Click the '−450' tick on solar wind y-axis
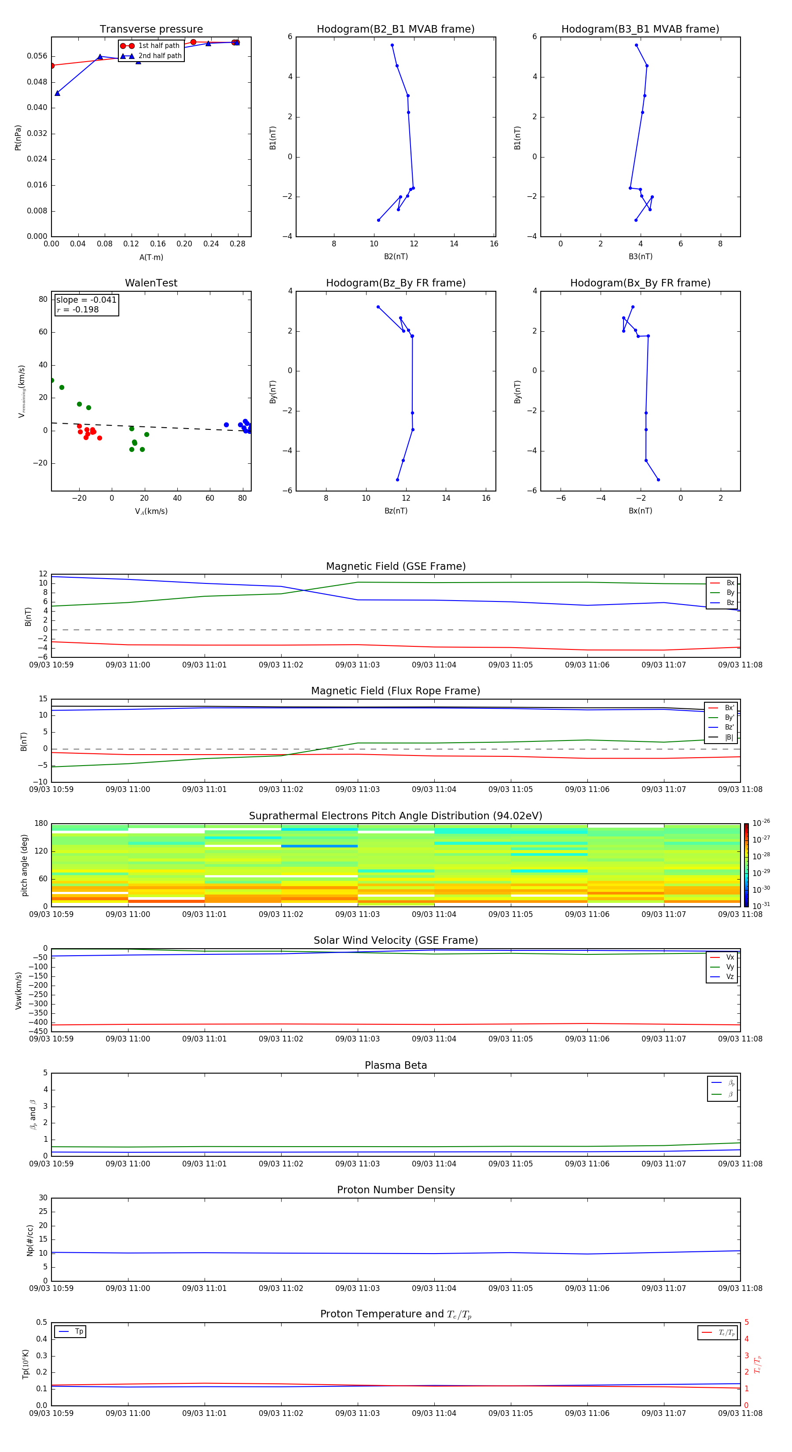The width and height of the screenshot is (792, 1452). [38, 1031]
